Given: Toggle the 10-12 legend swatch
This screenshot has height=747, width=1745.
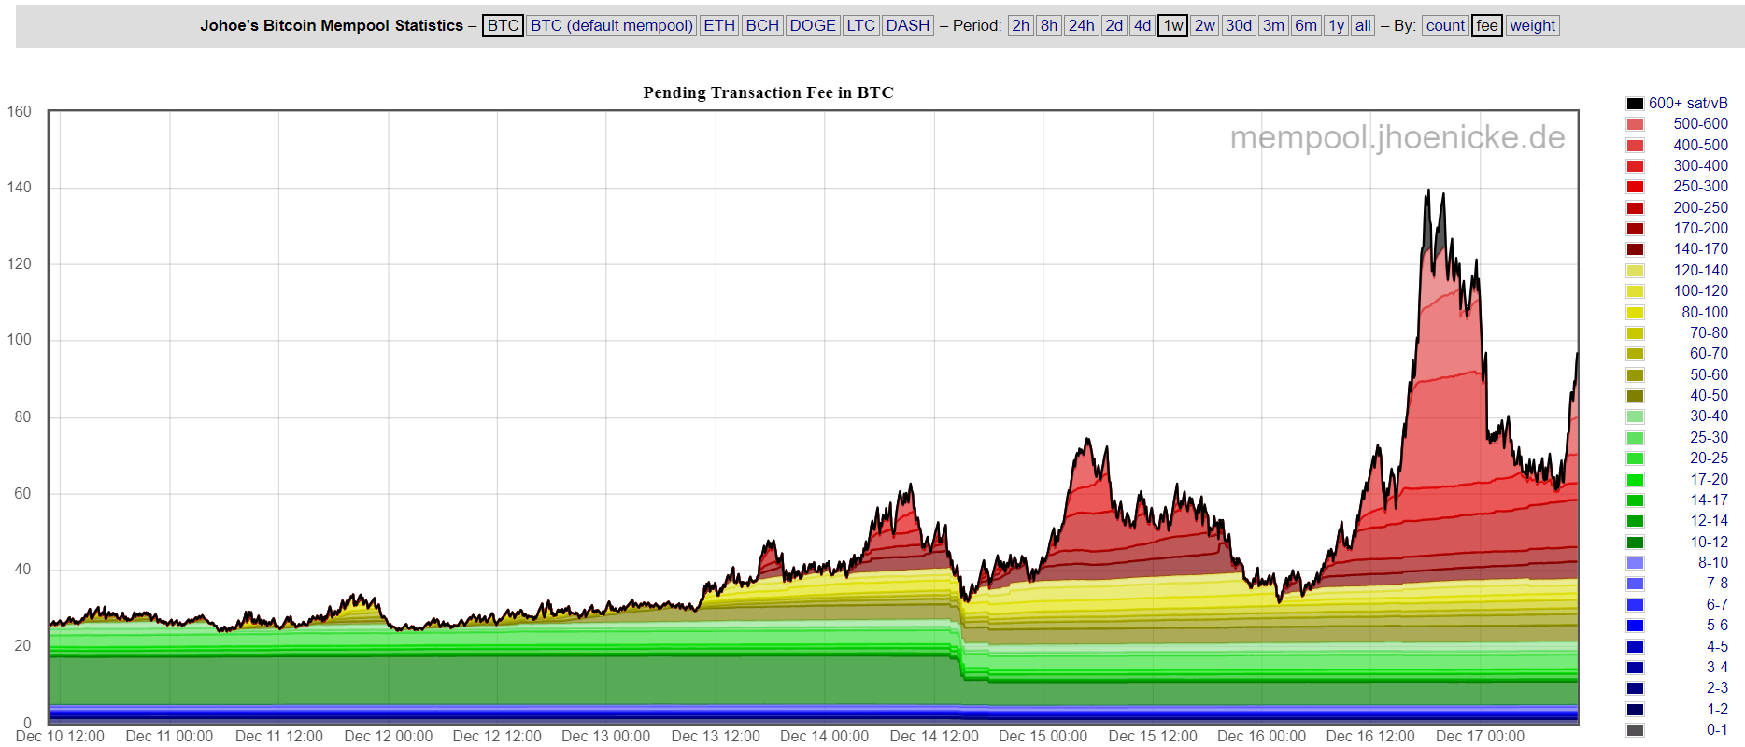Looking at the screenshot, I should pyautogui.click(x=1635, y=542).
